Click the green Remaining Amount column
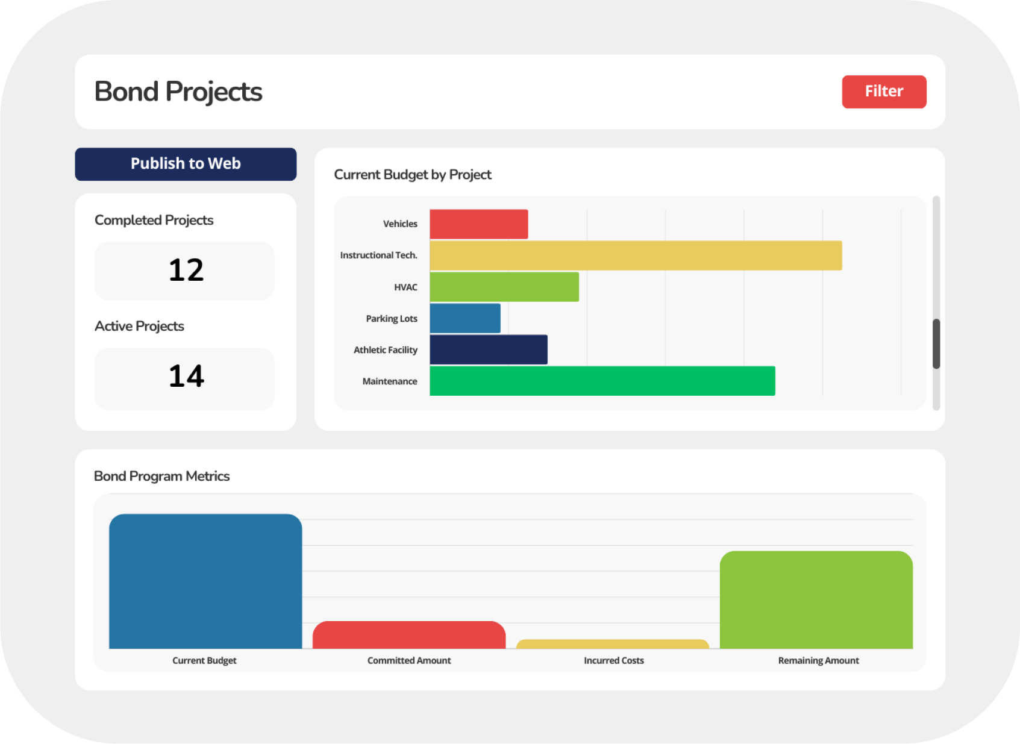Screen dimensions: 1020x744 (x=816, y=600)
